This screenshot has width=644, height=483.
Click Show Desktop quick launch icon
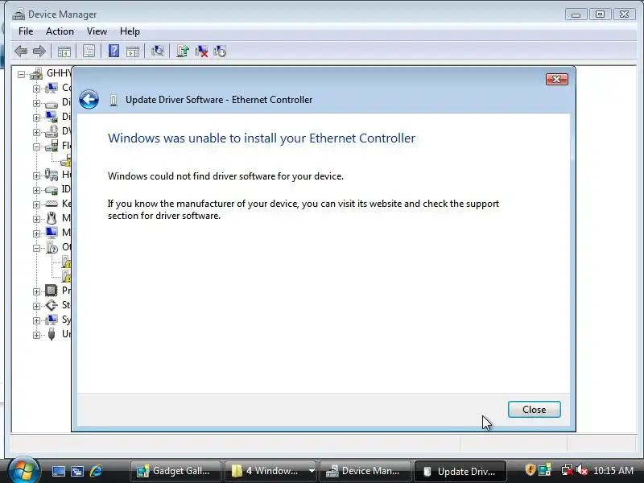point(58,471)
